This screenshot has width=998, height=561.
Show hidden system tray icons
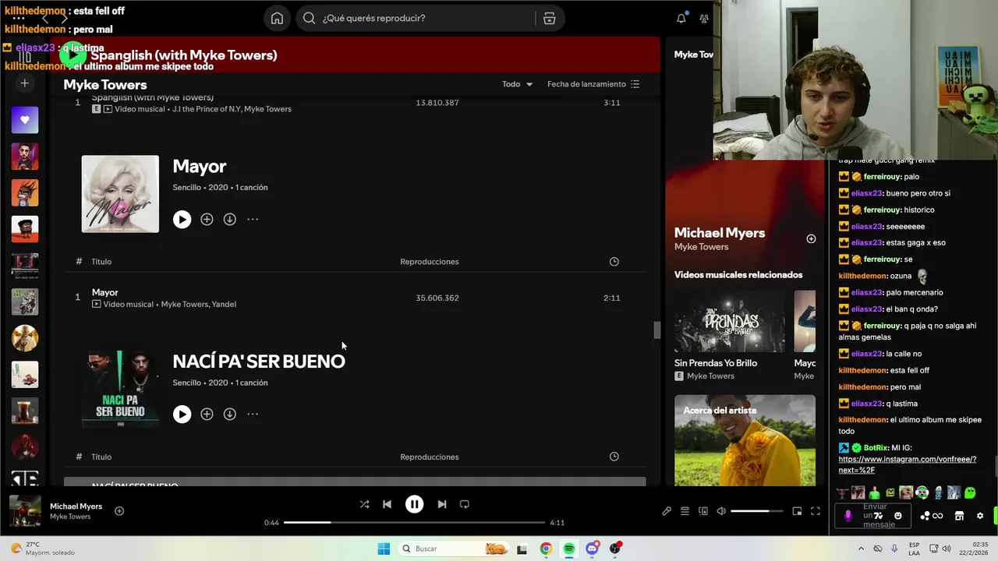[x=861, y=549]
